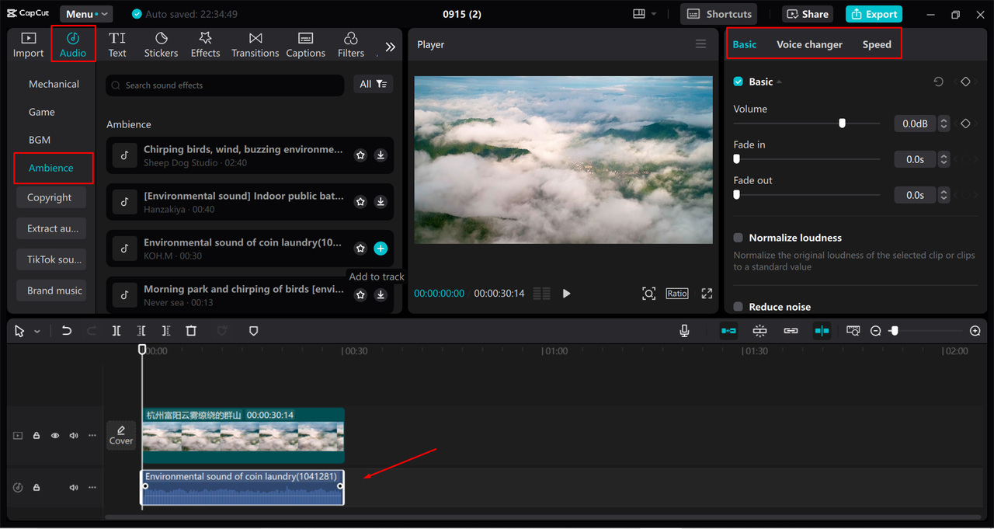Add a marker to the timeline
This screenshot has height=529, width=994.
(253, 331)
